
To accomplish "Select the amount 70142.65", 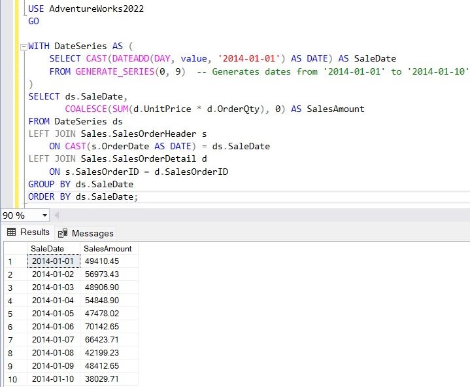I will (109, 326).
